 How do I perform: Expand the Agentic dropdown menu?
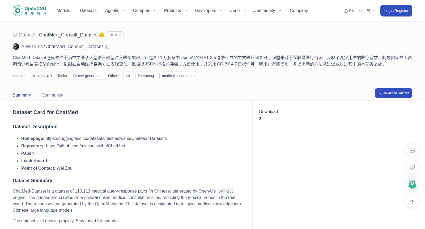pos(115,11)
